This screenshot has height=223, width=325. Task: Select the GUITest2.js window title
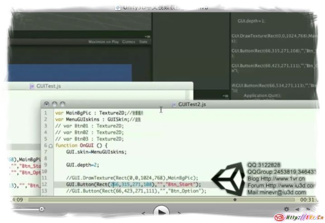click(x=192, y=104)
